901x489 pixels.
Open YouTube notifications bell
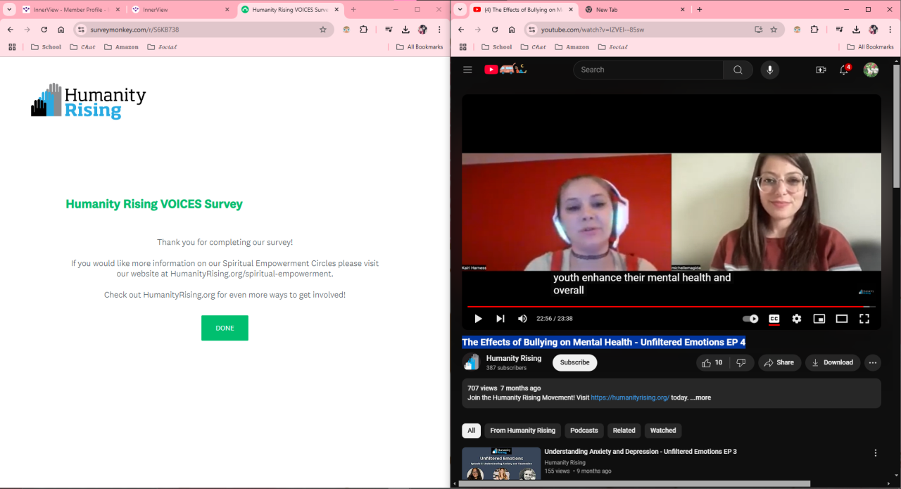tap(844, 70)
